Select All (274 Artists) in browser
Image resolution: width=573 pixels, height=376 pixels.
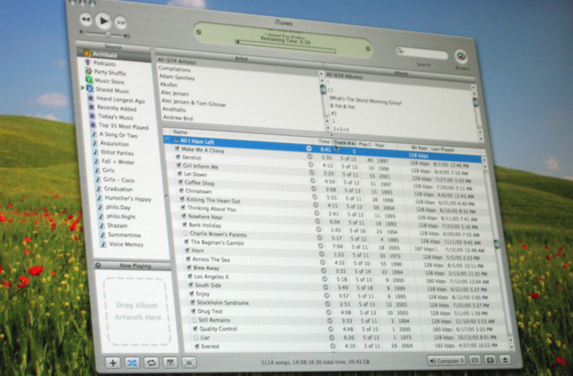click(176, 60)
